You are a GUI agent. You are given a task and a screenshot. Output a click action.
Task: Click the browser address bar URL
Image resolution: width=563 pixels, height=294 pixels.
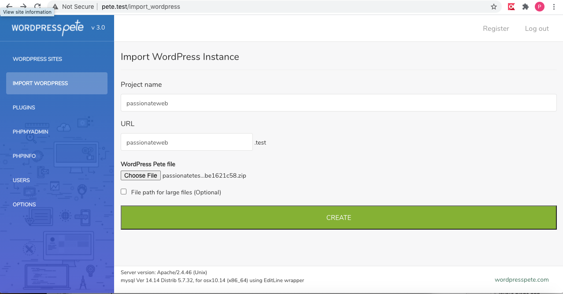pyautogui.click(x=141, y=7)
